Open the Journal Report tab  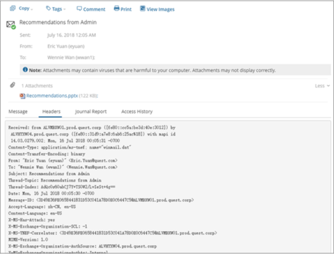coord(90,112)
